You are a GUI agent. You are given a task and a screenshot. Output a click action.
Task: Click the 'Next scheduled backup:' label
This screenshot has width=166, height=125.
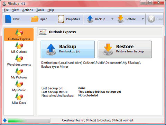[58, 95]
